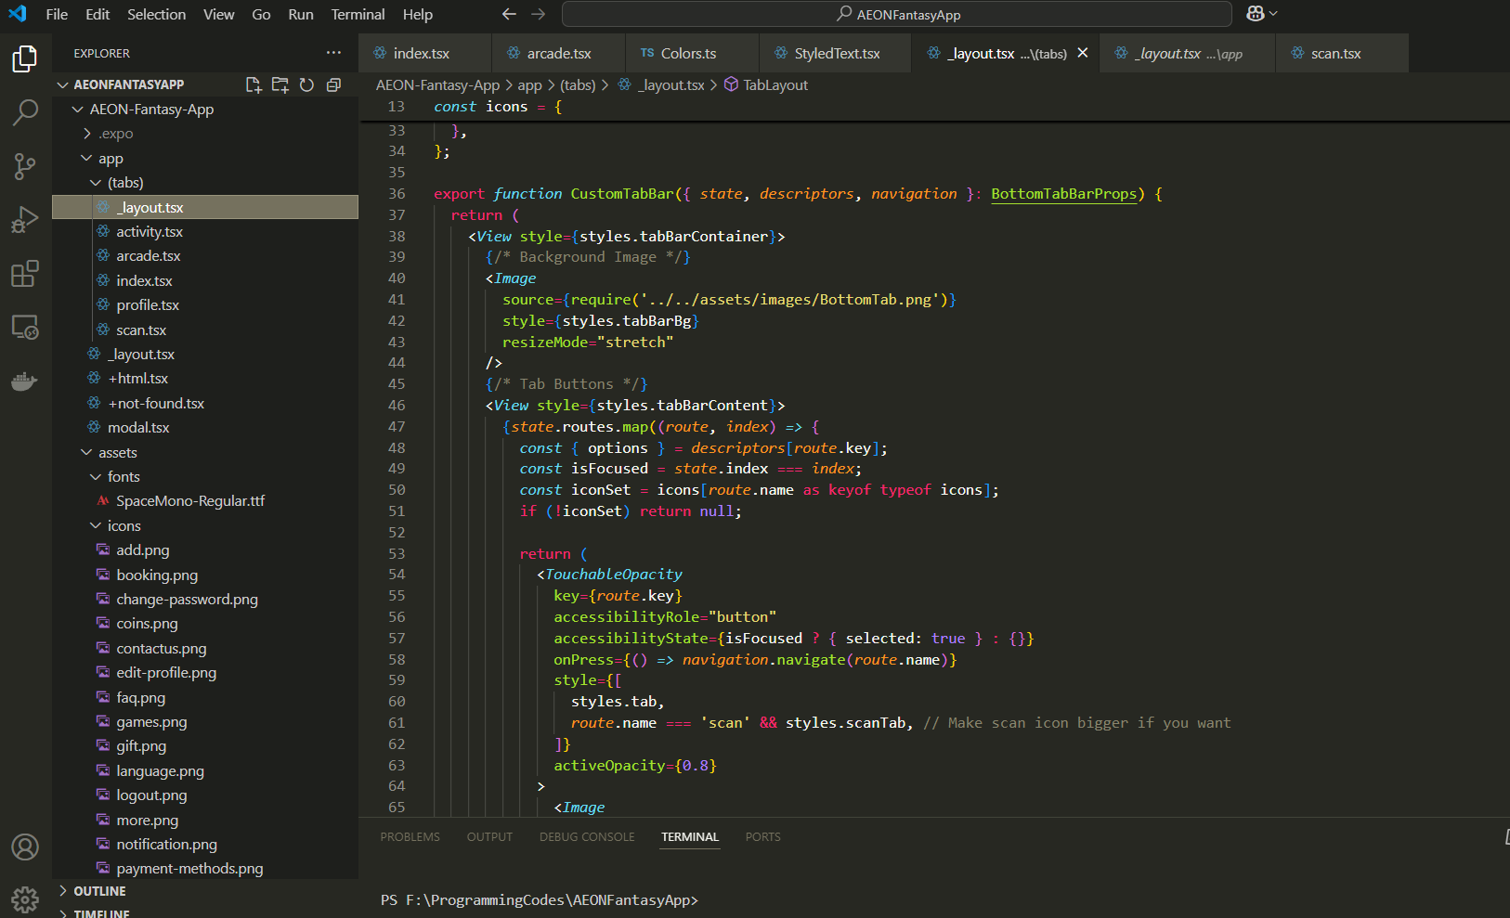Open the Run and Debug view

tap(25, 220)
